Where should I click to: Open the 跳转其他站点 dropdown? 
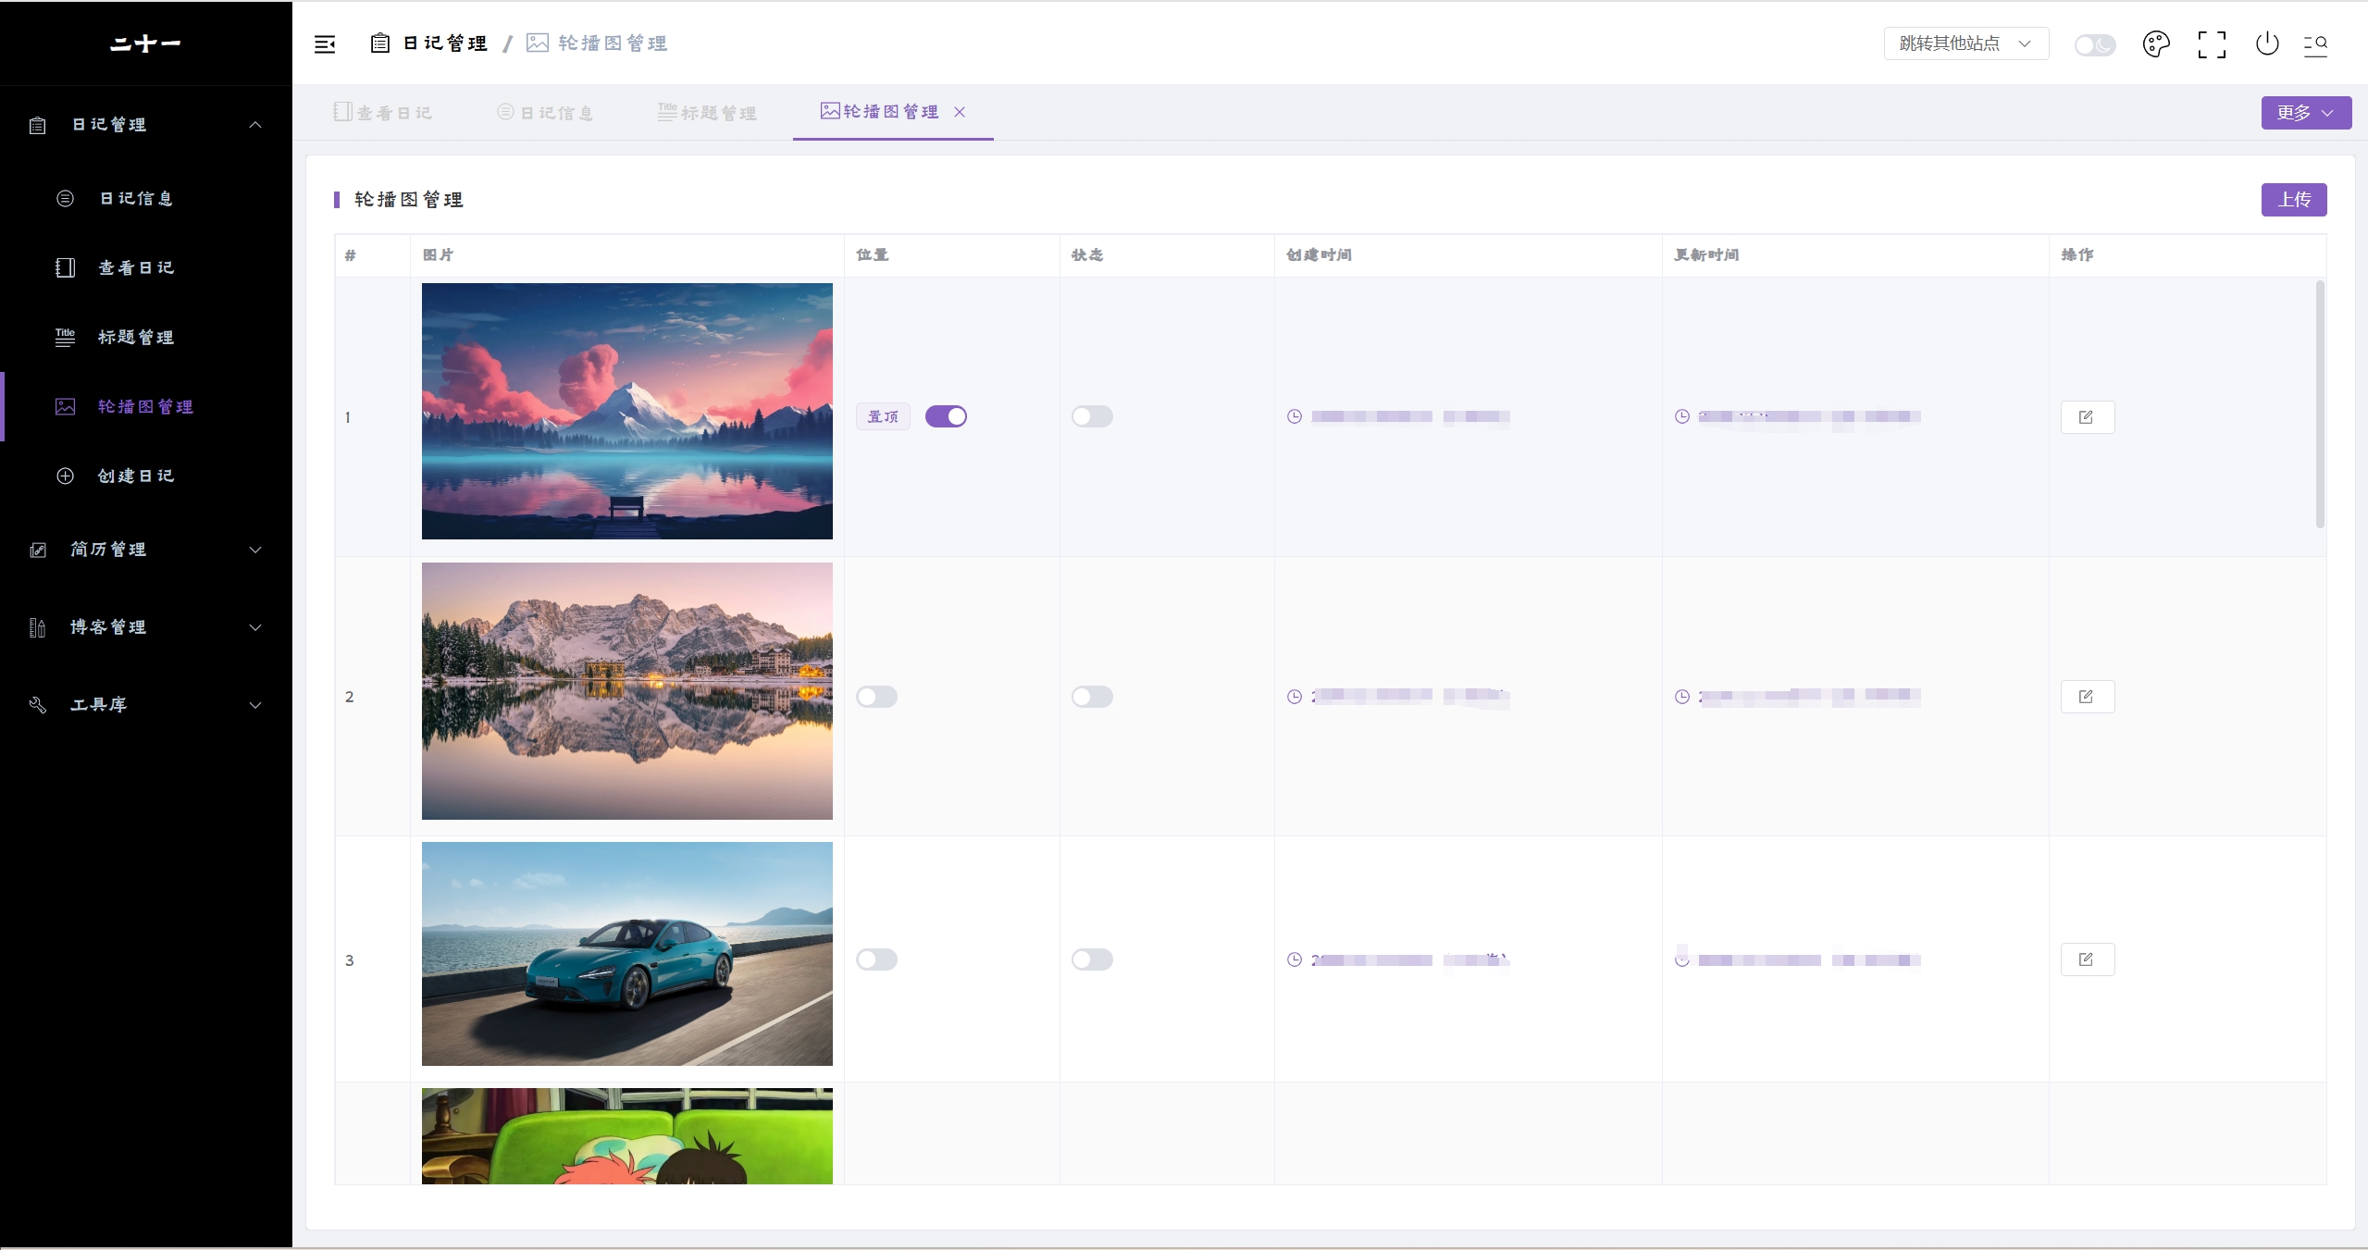click(x=1965, y=43)
